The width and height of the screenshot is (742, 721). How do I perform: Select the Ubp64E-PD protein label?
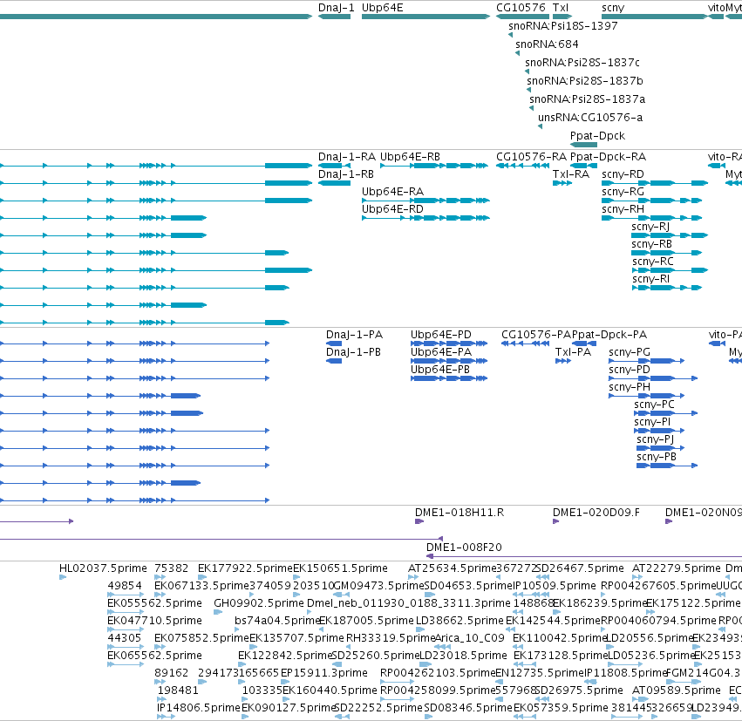(441, 335)
